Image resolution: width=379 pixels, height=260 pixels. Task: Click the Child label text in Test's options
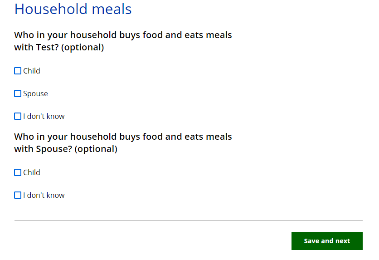[x=32, y=71]
